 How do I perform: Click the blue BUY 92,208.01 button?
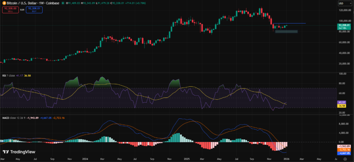(34, 10)
